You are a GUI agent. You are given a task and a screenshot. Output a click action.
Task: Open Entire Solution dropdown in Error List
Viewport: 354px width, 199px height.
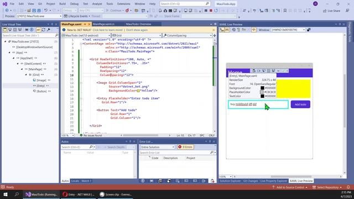tap(157, 147)
